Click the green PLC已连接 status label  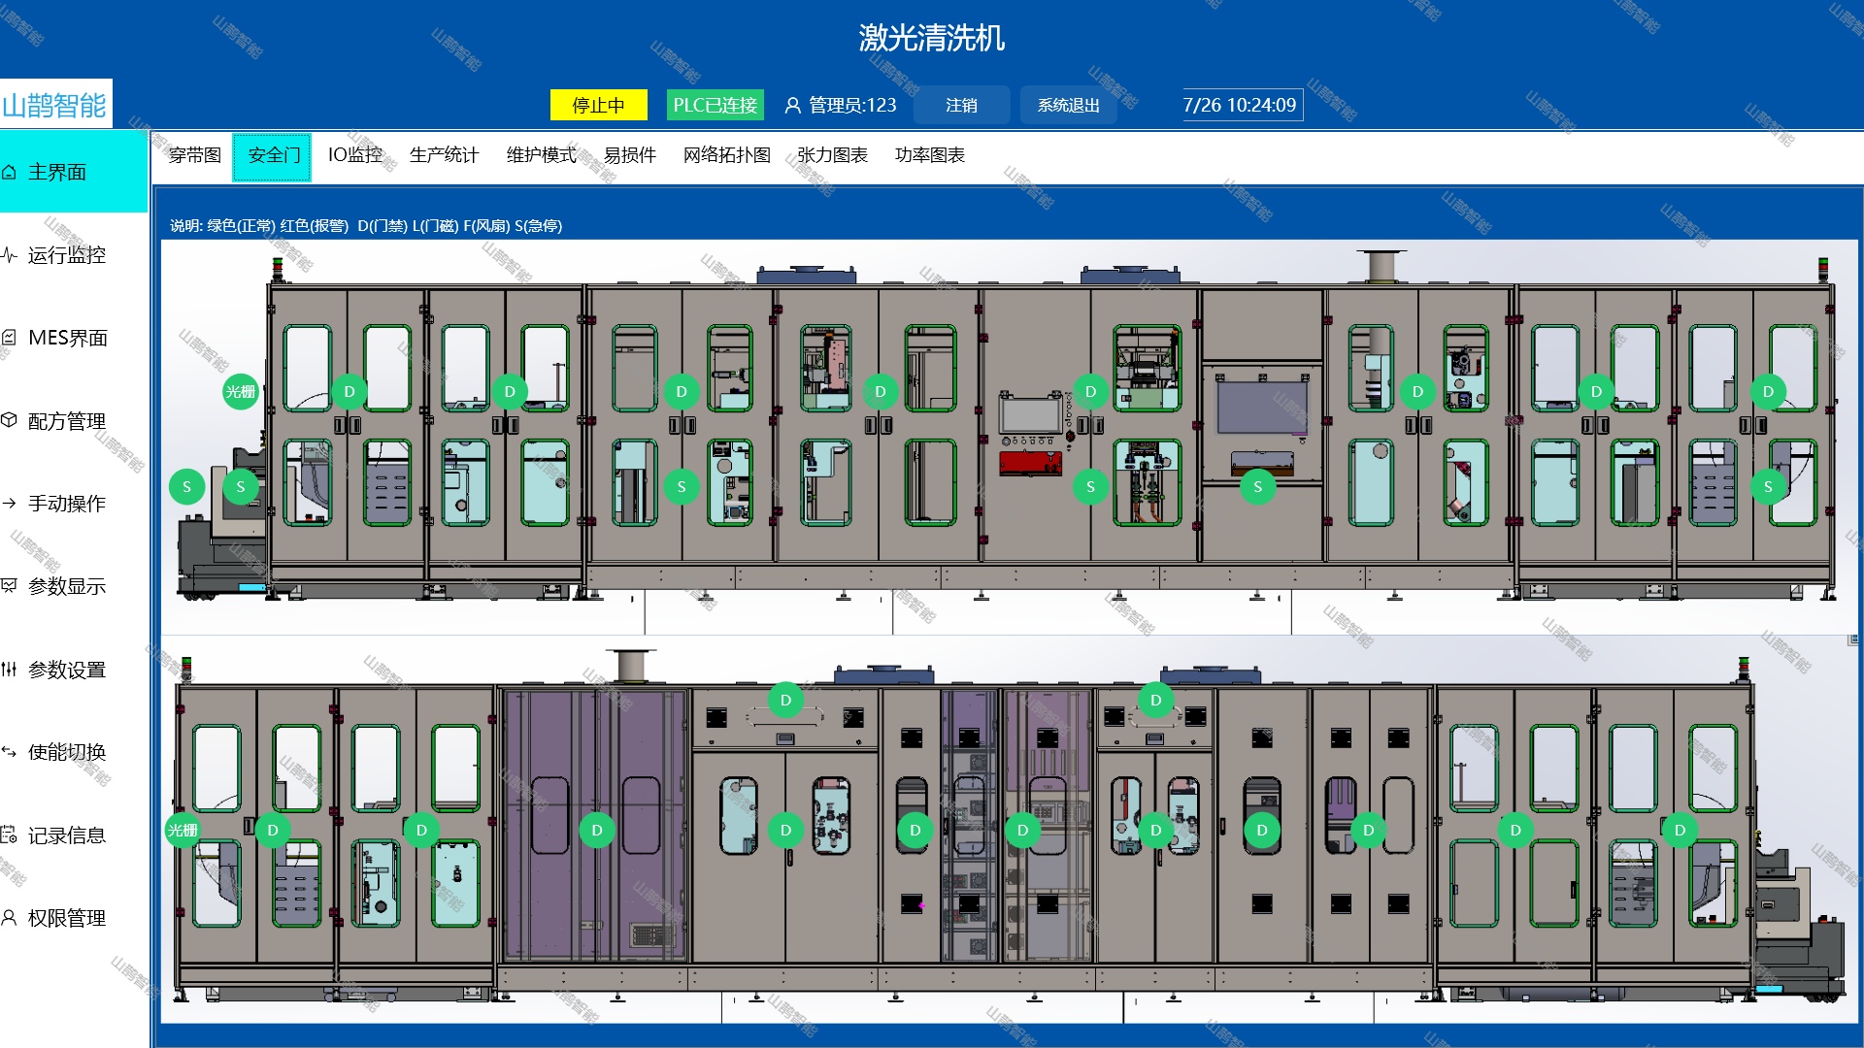pos(715,106)
